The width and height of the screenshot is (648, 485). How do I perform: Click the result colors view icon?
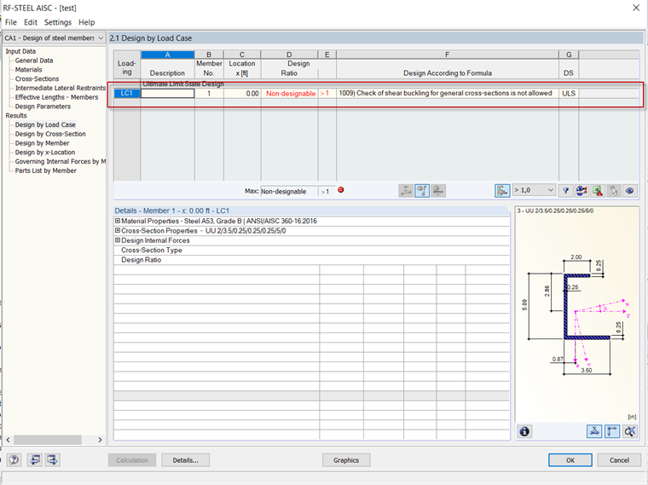581,191
